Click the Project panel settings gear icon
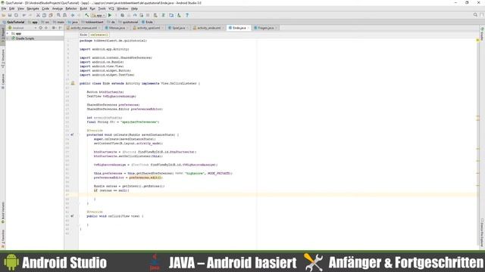 (53, 28)
